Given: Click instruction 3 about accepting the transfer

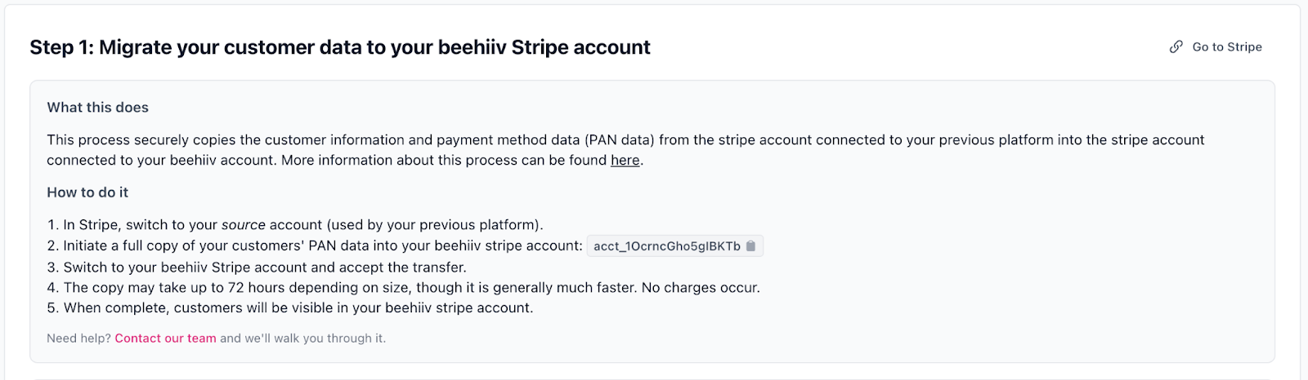Looking at the screenshot, I should (x=264, y=267).
